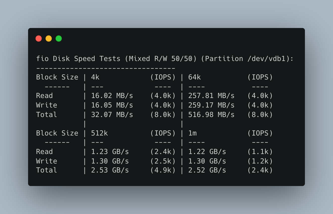Click the red close window button
Screen dimensions: 333x214
point(39,38)
